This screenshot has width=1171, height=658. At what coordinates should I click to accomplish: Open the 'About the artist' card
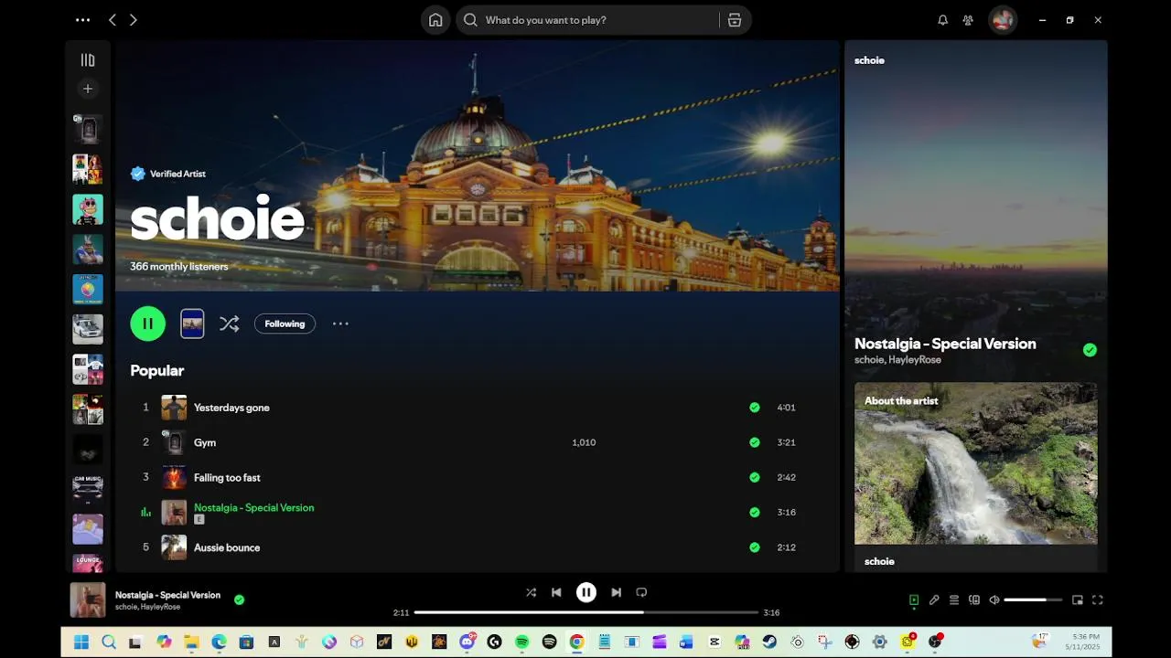pyautogui.click(x=976, y=477)
